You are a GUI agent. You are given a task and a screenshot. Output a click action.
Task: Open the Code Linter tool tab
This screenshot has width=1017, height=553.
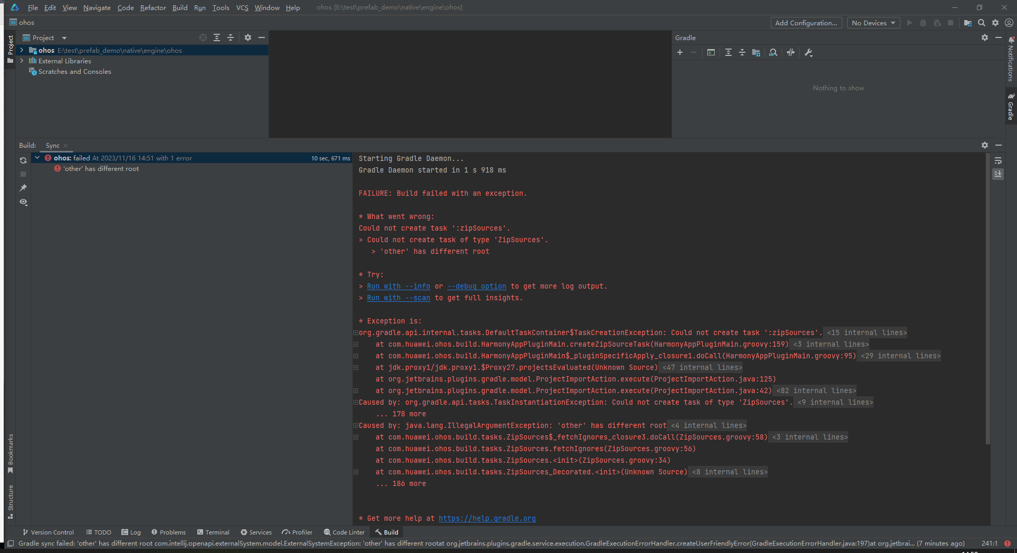[344, 532]
